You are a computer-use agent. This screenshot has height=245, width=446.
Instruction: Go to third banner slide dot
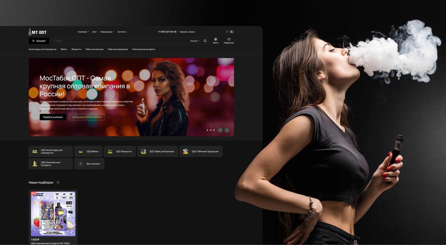[211, 130]
